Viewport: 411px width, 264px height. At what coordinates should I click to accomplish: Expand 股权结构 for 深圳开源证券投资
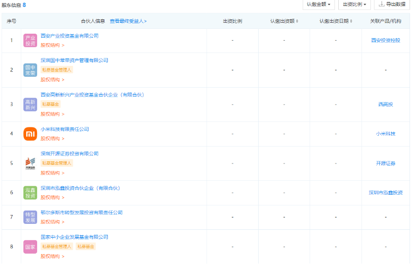pos(52,173)
